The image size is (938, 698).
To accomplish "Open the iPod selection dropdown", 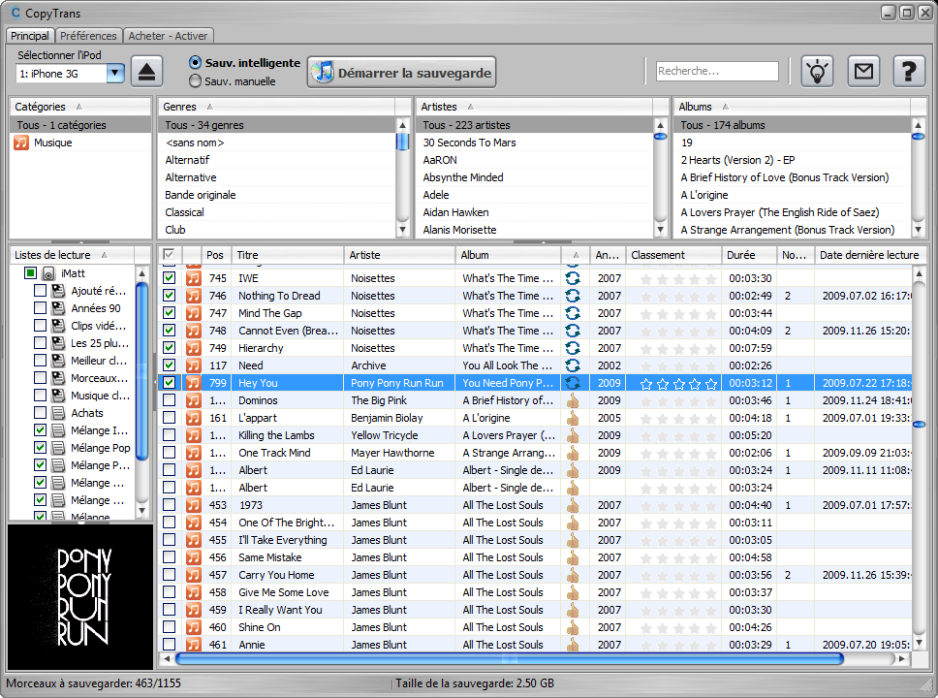I will tap(115, 73).
